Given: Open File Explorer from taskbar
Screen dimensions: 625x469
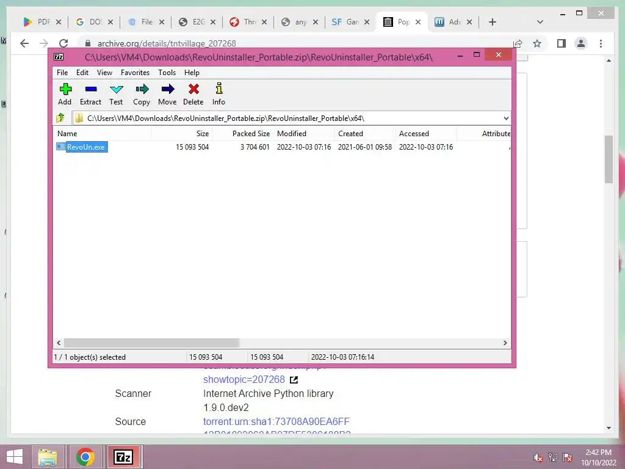Looking at the screenshot, I should (48, 457).
